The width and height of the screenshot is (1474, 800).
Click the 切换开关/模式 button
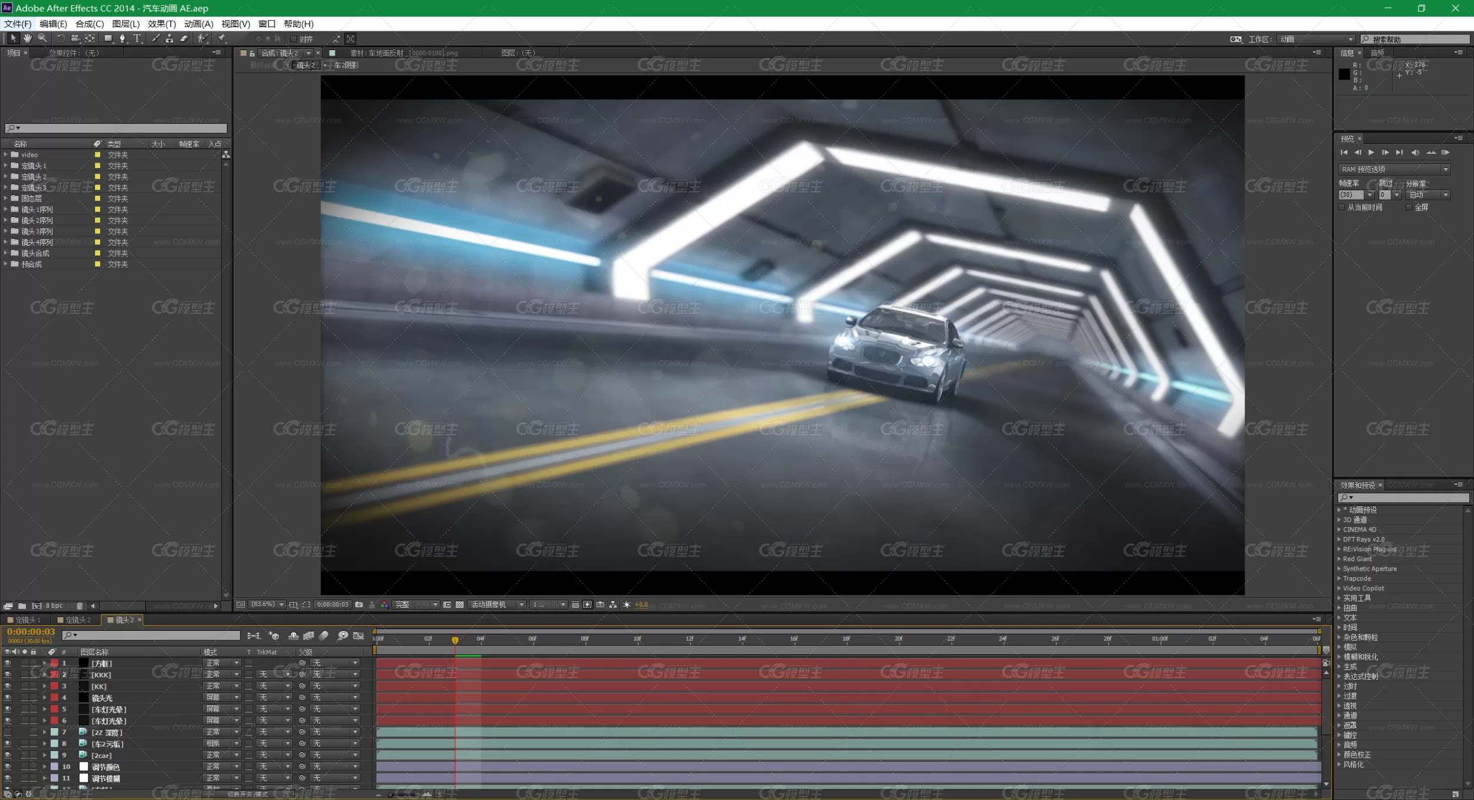click(248, 794)
